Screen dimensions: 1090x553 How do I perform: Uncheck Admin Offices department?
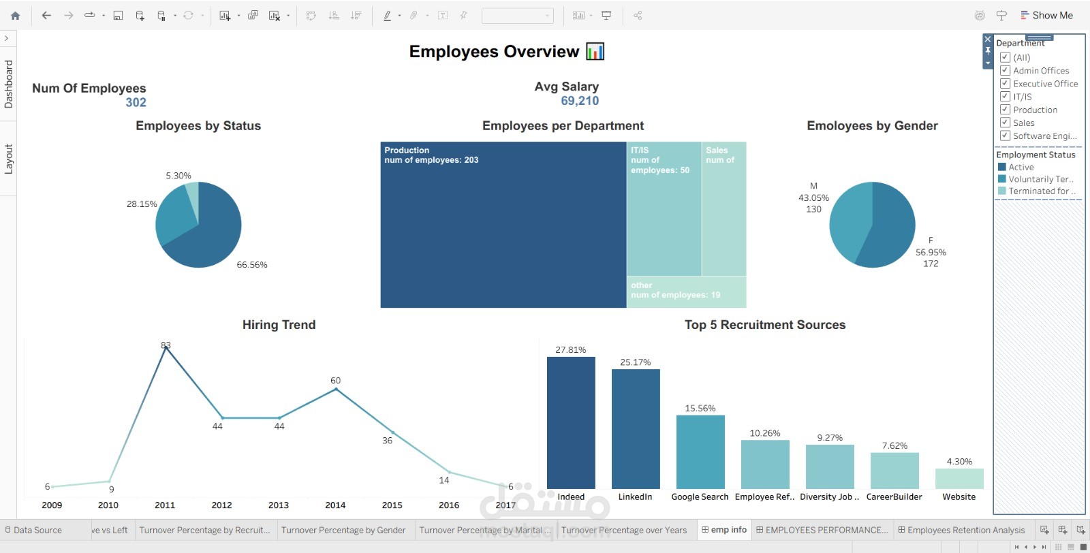coord(1005,70)
